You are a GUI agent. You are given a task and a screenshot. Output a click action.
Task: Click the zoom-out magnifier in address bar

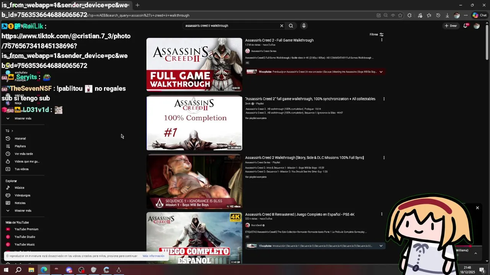click(x=385, y=15)
